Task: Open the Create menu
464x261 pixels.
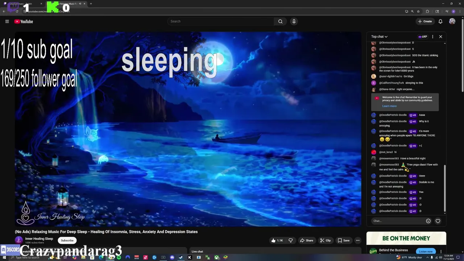Action: pyautogui.click(x=425, y=21)
